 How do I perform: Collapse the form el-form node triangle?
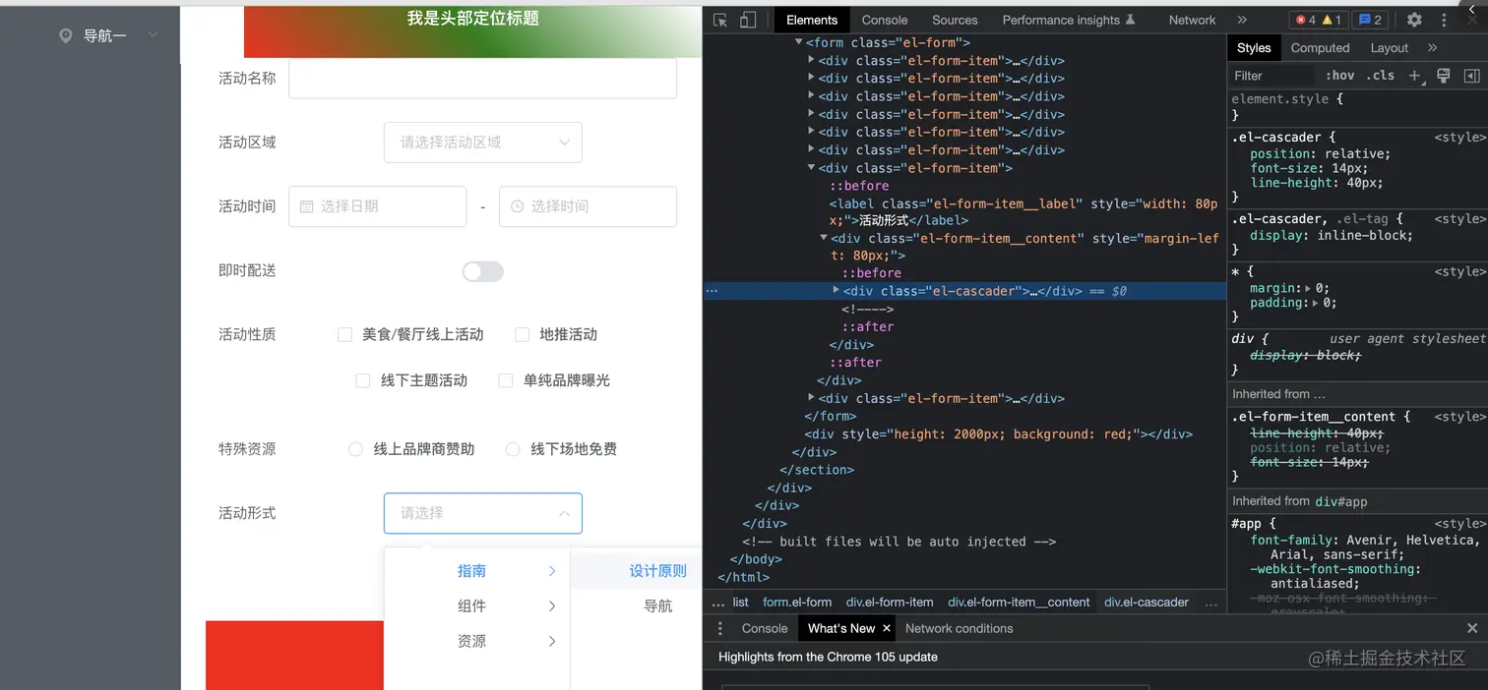coord(799,42)
